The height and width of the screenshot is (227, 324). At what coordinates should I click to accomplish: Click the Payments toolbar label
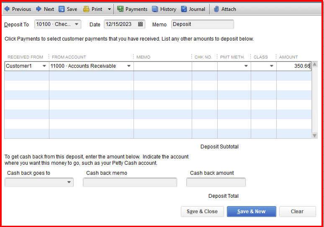point(136,9)
